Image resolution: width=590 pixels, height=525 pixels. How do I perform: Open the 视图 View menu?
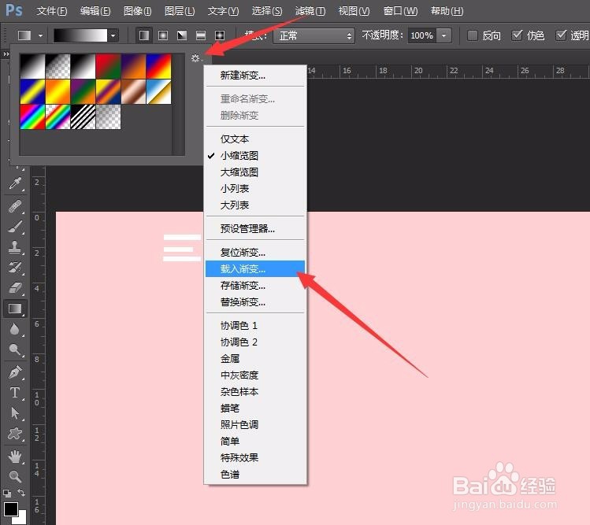354,11
